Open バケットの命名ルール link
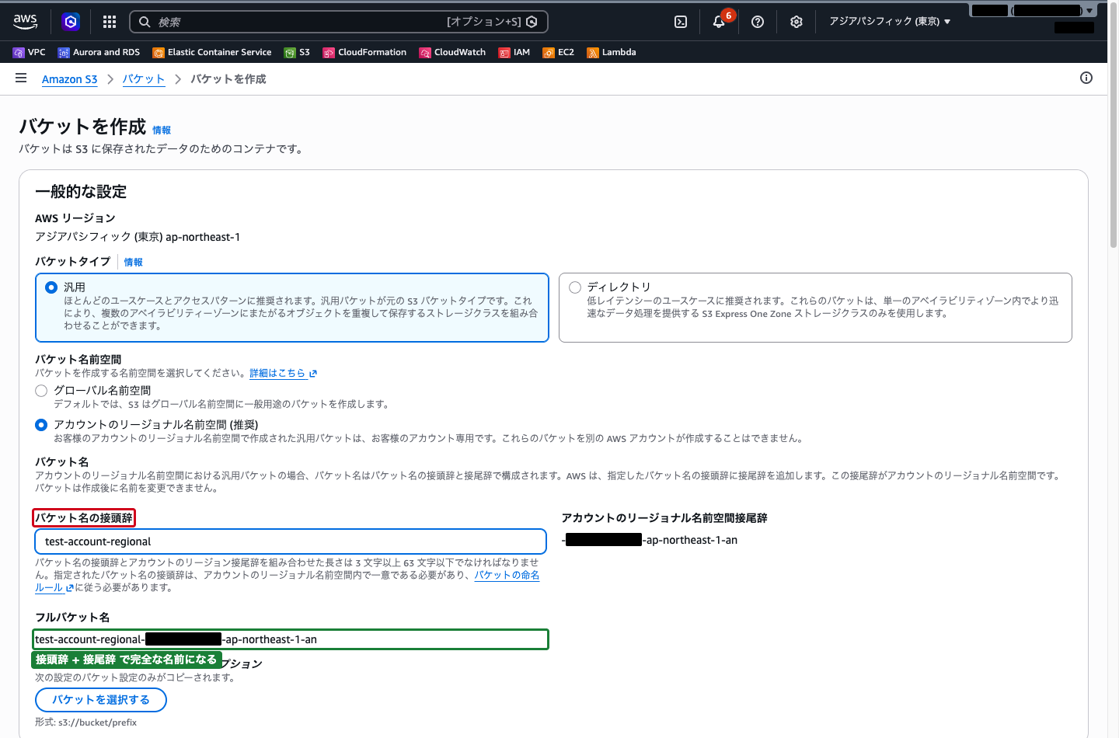1119x738 pixels. point(507,576)
